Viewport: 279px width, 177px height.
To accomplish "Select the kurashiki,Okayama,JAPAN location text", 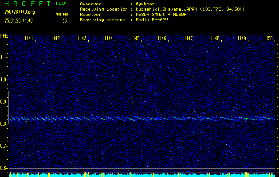I will click(190, 9).
